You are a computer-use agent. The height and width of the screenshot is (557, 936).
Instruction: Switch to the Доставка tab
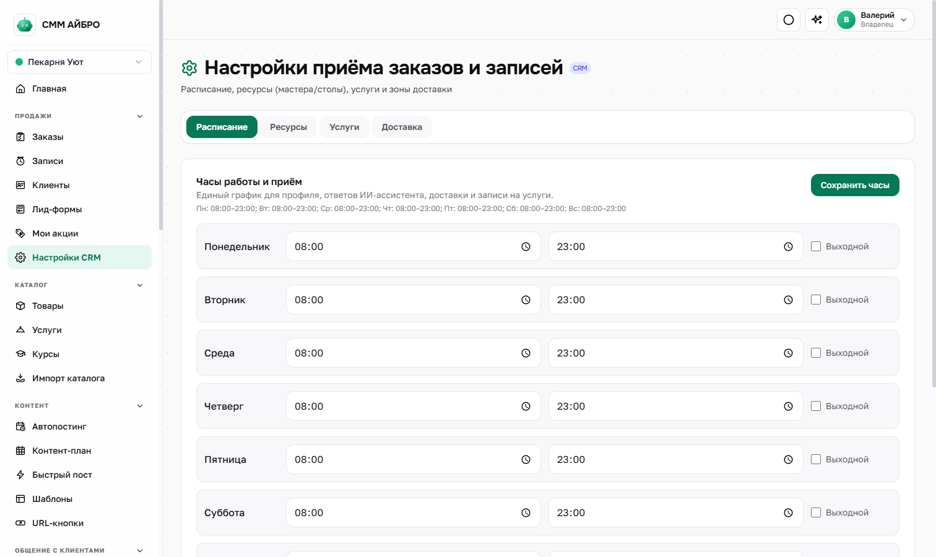402,127
